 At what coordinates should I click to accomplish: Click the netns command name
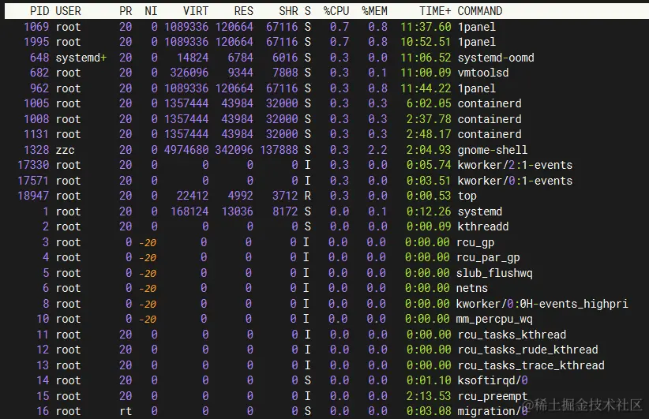click(x=472, y=288)
